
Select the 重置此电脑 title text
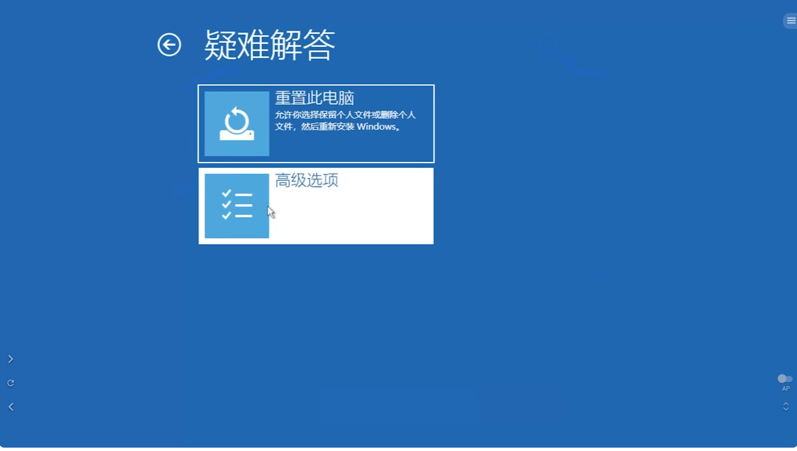[x=314, y=98]
